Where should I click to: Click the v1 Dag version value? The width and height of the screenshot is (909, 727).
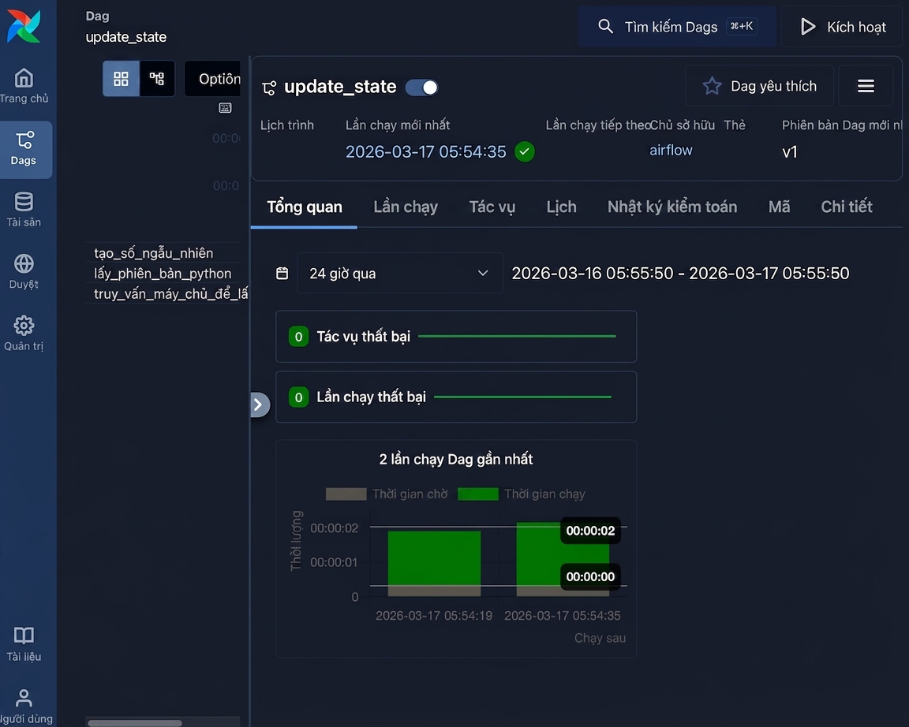pyautogui.click(x=790, y=152)
